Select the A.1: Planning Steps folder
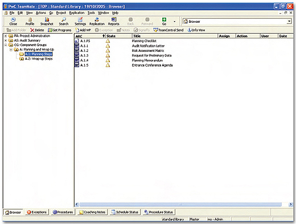This screenshot has width=296, height=224. [39, 54]
